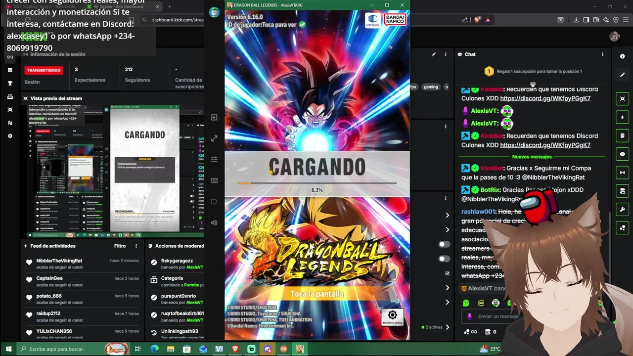633x356 pixels.
Task: Open the emulator keyboard mapping icon
Action: click(x=214, y=180)
